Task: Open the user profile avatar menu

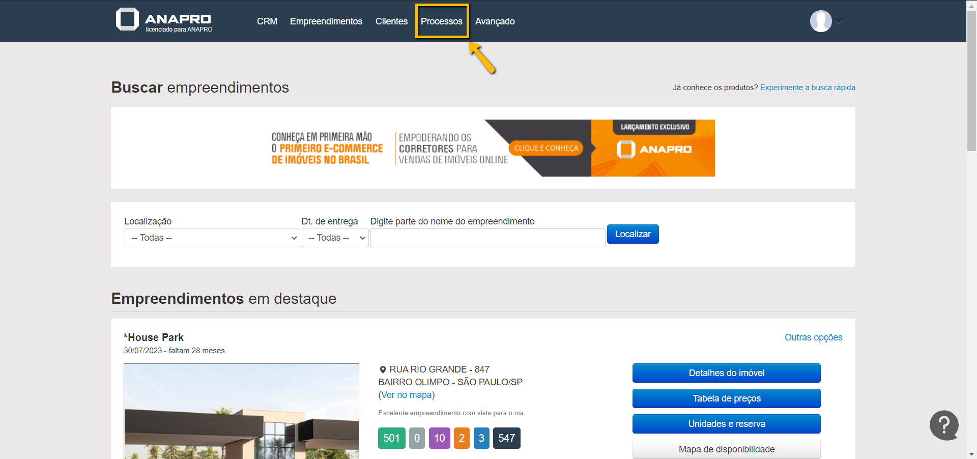Action: [x=820, y=21]
